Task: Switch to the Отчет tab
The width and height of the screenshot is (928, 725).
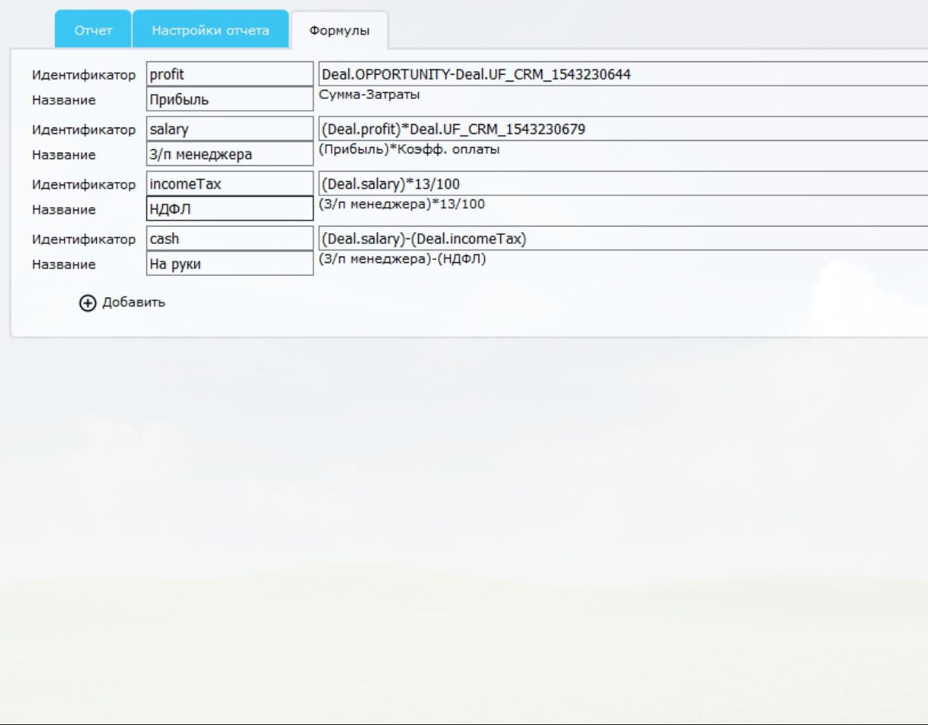Action: [x=93, y=30]
